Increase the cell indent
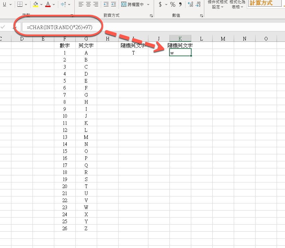 click(114, 4)
